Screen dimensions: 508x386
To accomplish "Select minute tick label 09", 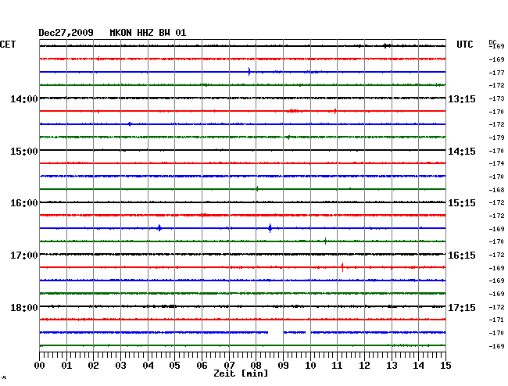I will (x=283, y=366).
